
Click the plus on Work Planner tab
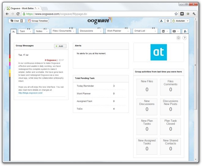point(128,31)
